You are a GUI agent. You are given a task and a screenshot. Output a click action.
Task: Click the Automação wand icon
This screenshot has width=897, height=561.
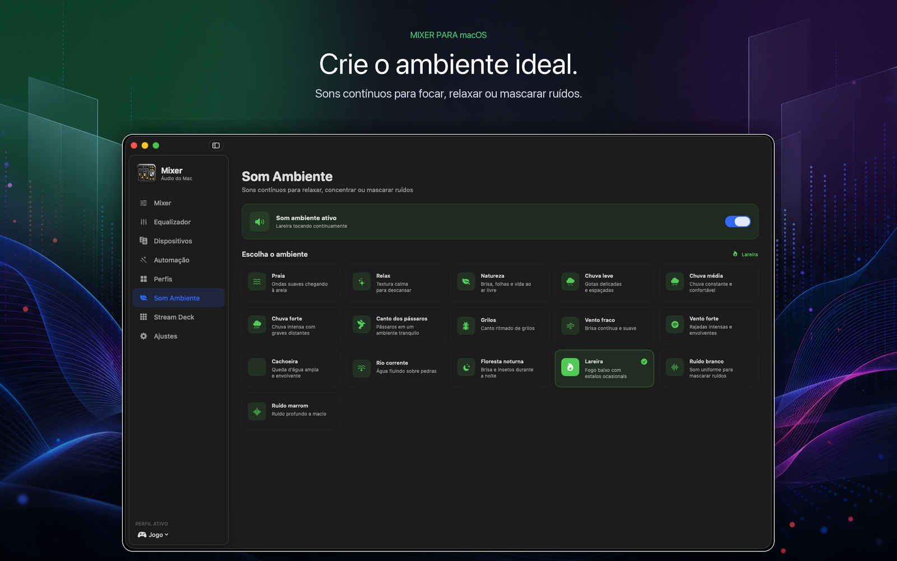144,260
